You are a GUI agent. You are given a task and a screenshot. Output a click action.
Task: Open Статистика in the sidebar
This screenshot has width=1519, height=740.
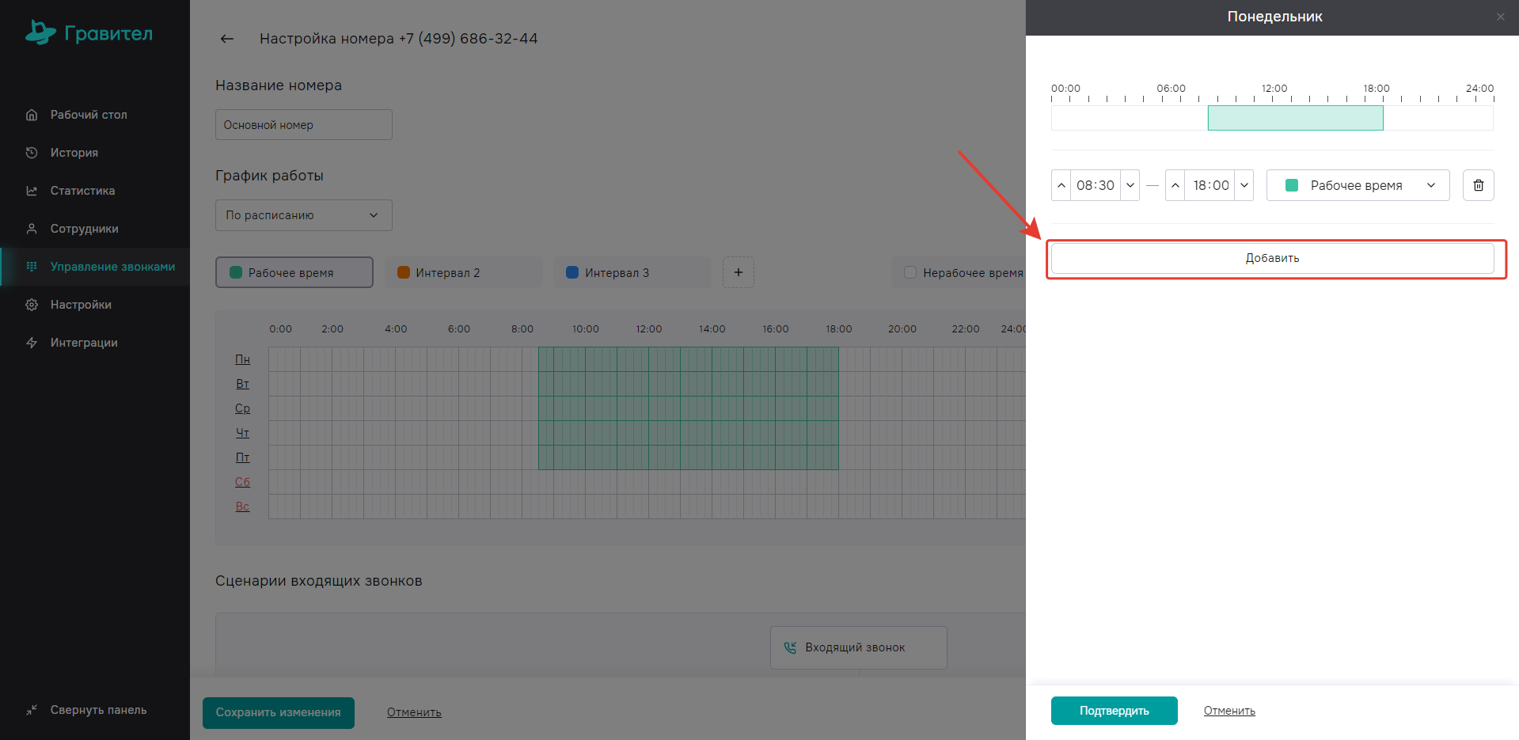tap(82, 191)
